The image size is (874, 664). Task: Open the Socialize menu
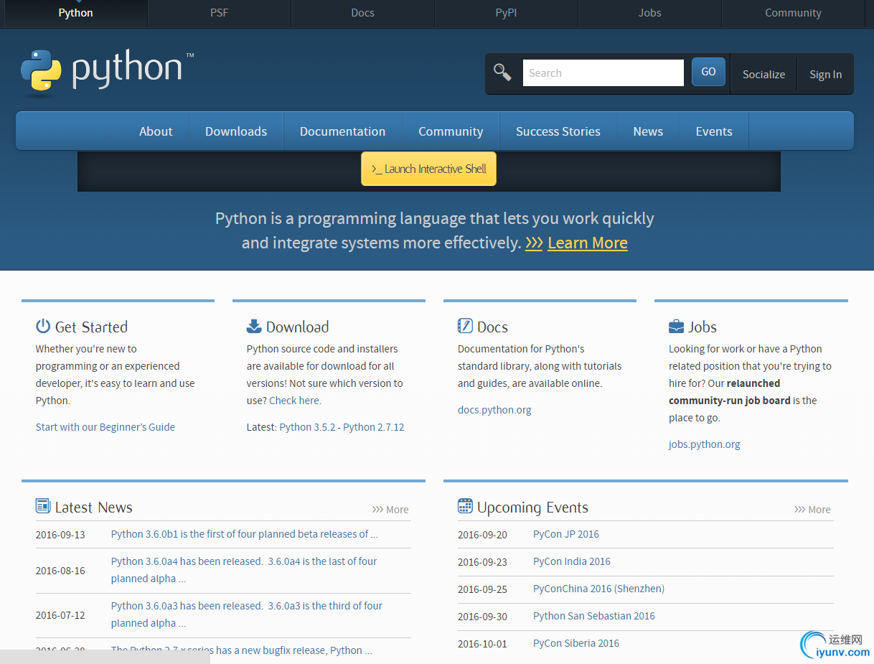pos(763,74)
